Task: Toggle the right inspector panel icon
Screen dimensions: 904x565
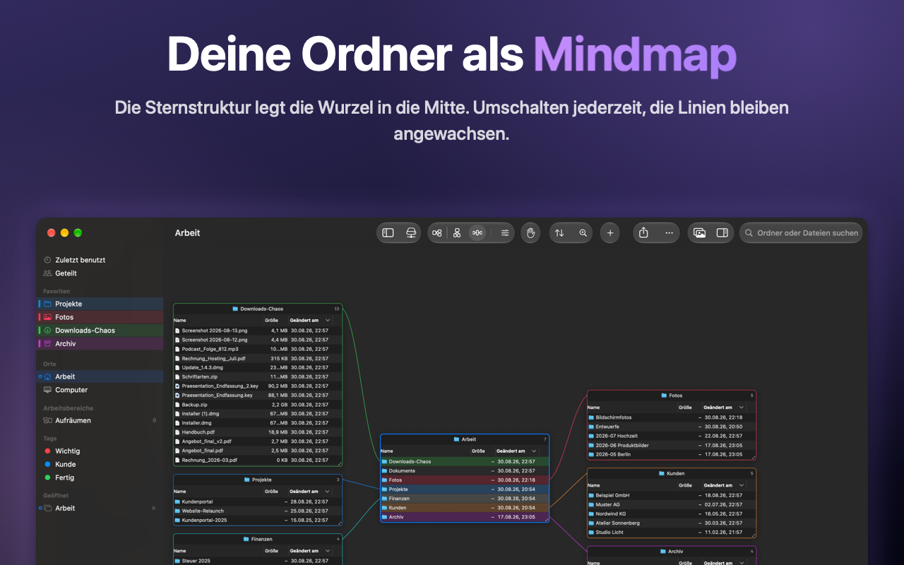Action: (722, 233)
